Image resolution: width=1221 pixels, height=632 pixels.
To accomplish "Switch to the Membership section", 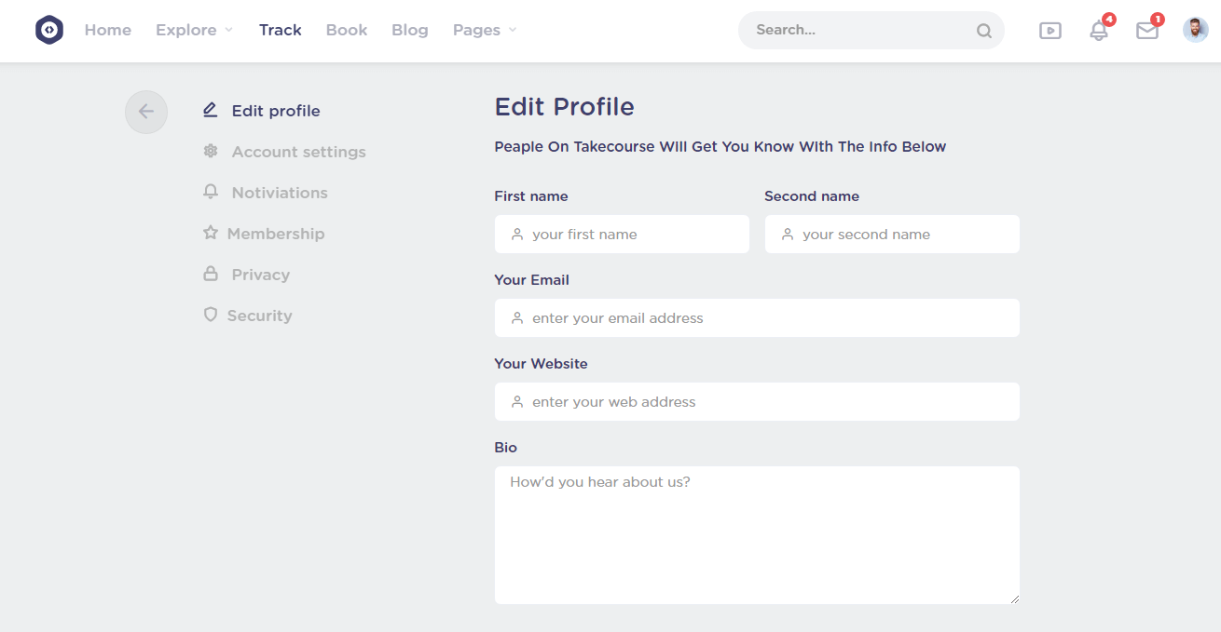I will click(x=276, y=234).
